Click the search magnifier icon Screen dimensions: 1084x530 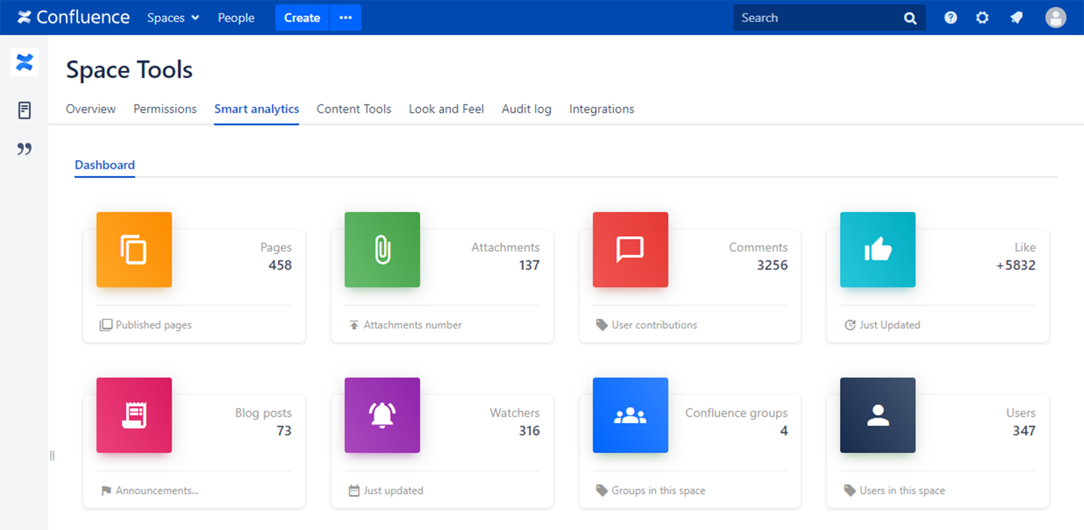pyautogui.click(x=910, y=18)
